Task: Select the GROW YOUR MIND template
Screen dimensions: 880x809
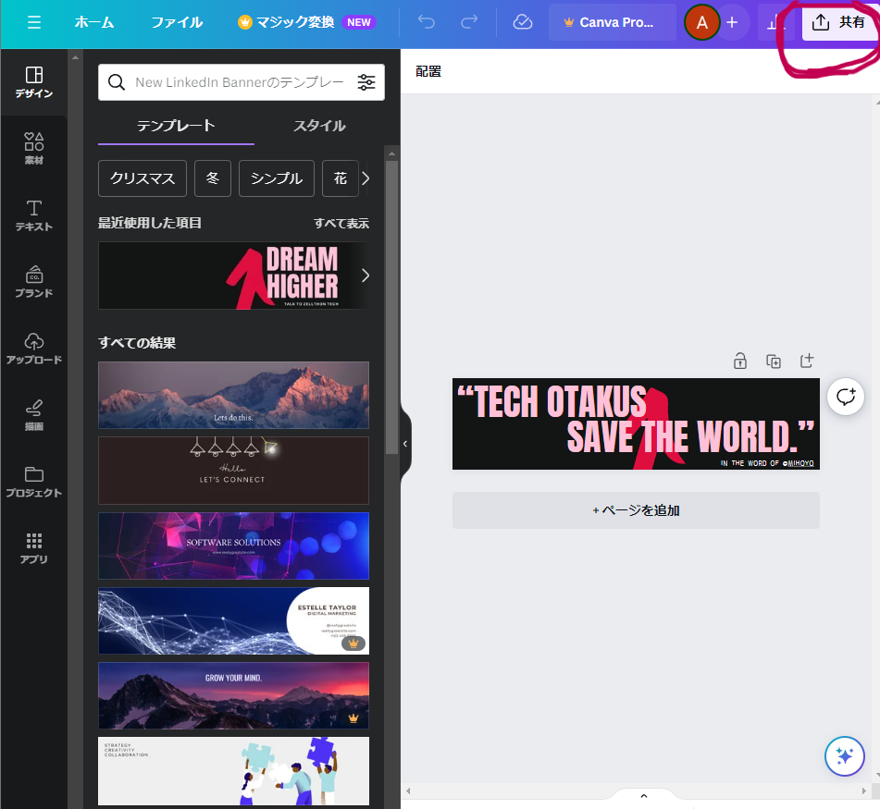Action: (233, 695)
